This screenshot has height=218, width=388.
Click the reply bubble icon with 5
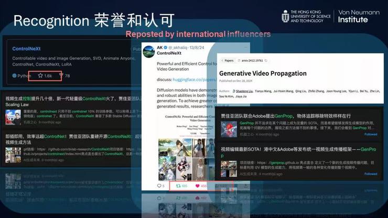click(159, 186)
